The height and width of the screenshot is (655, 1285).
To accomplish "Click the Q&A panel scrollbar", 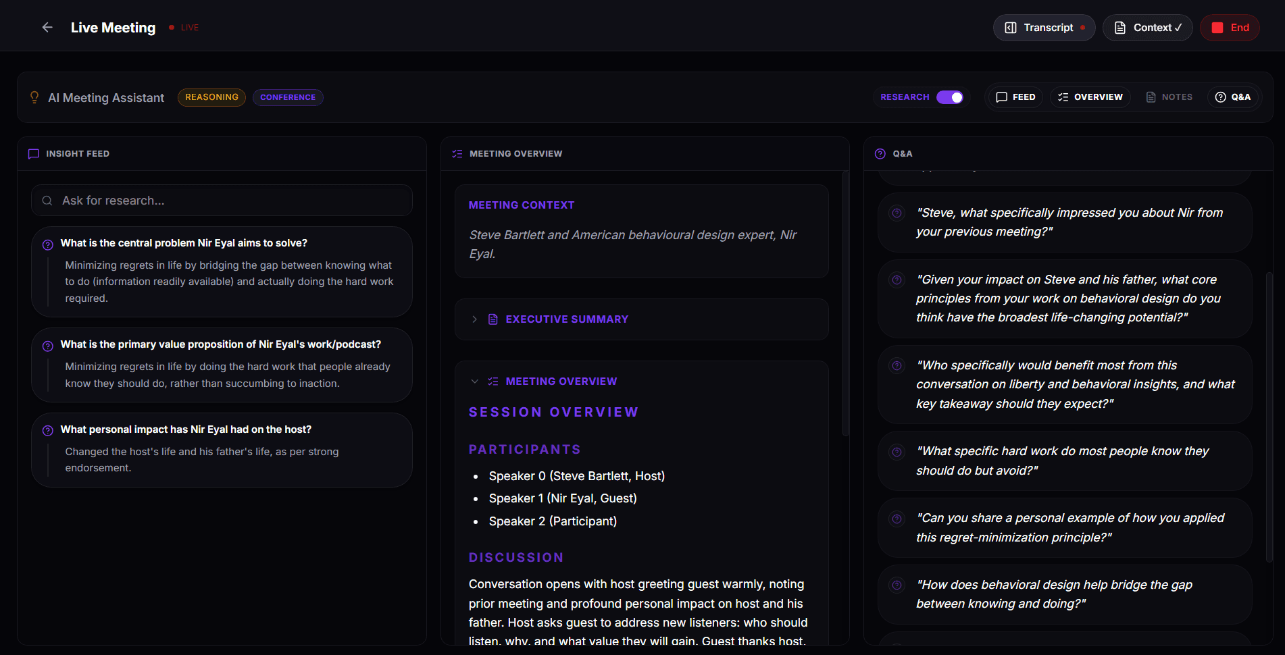I will tap(1269, 417).
